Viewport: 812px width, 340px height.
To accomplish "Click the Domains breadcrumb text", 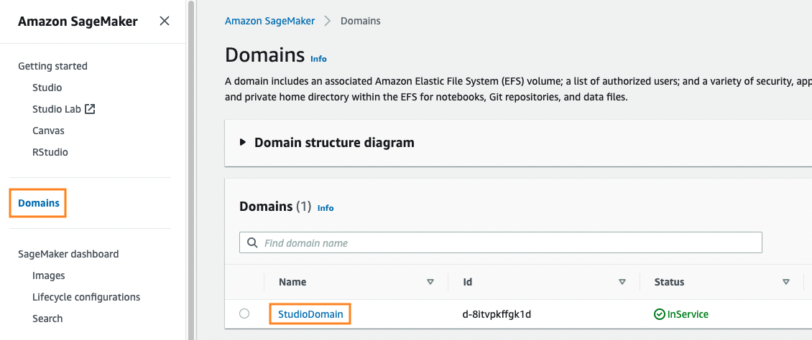I will [x=361, y=22].
